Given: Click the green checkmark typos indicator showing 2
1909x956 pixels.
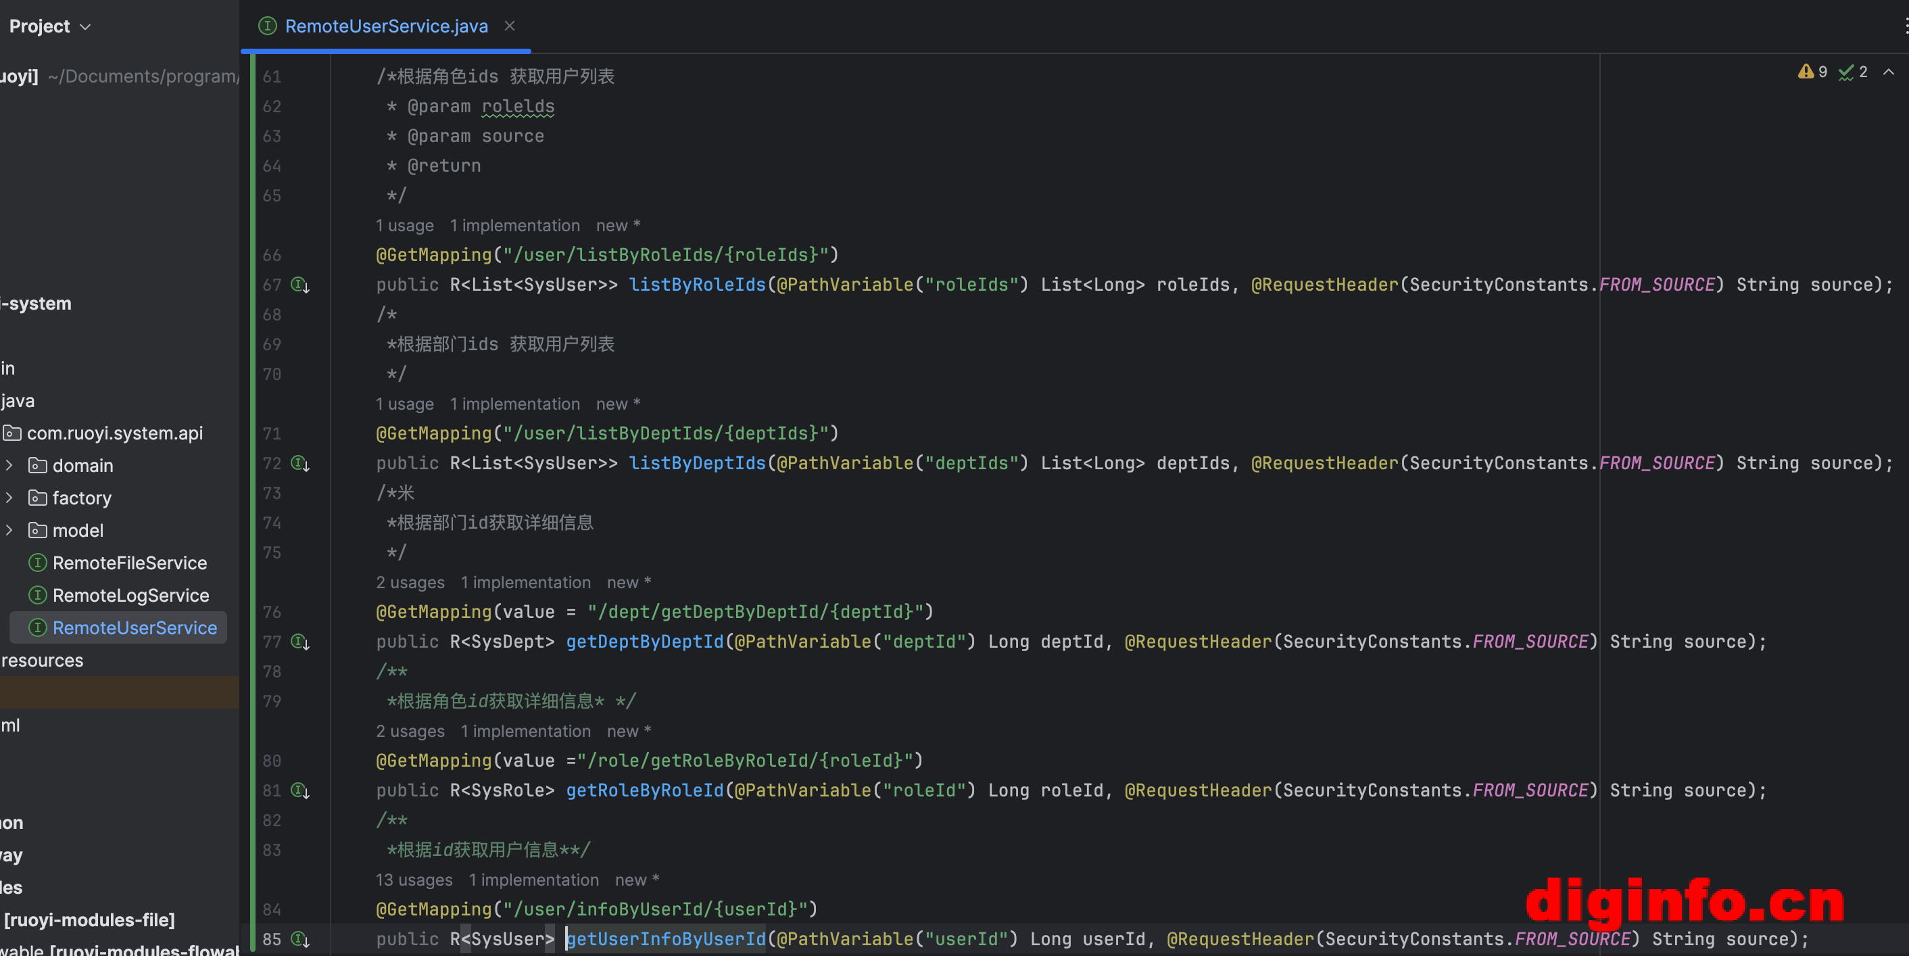Looking at the screenshot, I should pyautogui.click(x=1853, y=72).
